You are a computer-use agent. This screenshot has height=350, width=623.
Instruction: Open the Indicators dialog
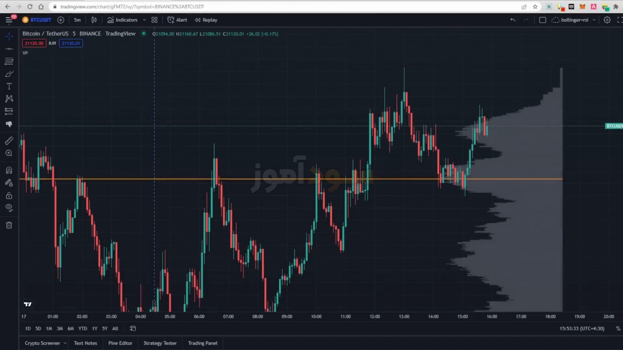pos(122,20)
